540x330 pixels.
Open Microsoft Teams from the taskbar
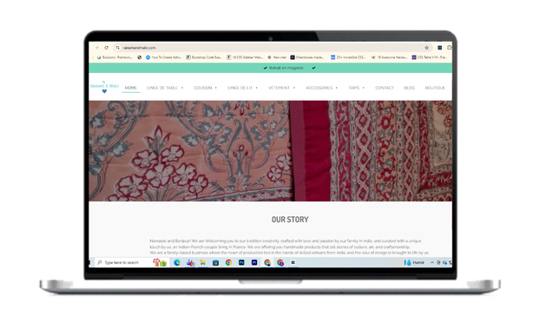(190, 262)
